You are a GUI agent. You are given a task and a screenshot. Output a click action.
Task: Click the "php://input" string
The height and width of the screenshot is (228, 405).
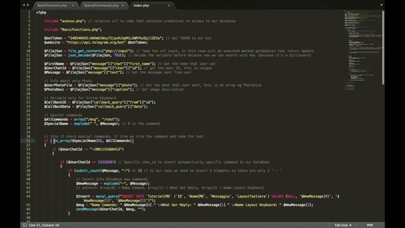pos(118,51)
